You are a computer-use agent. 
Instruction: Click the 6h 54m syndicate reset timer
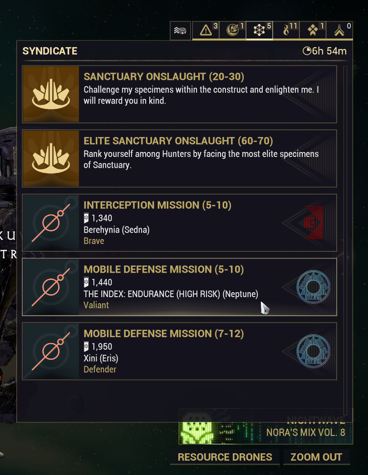(324, 51)
